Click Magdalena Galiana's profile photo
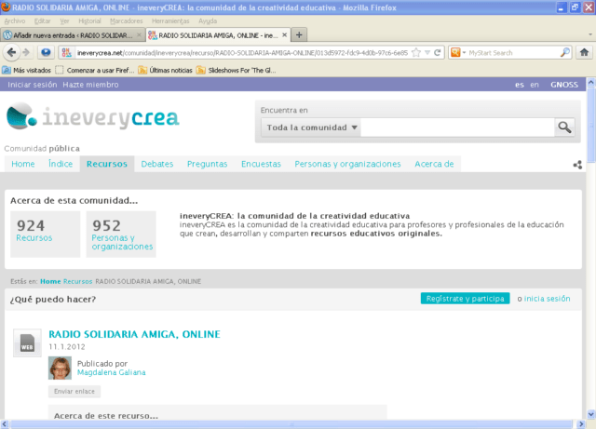596x429 pixels. click(x=60, y=368)
